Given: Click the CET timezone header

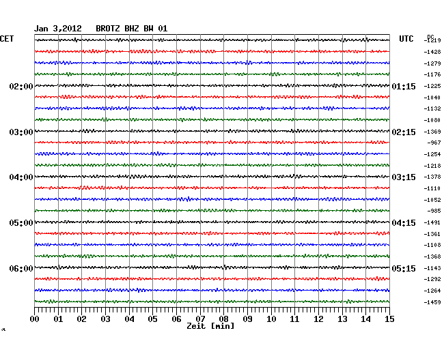Looking at the screenshot, I should [x=7, y=39].
